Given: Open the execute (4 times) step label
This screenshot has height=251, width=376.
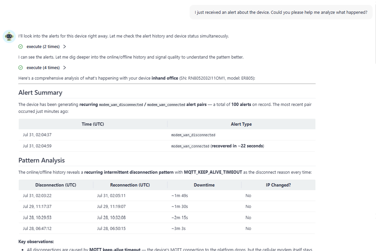Looking at the screenshot, I should [43, 67].
